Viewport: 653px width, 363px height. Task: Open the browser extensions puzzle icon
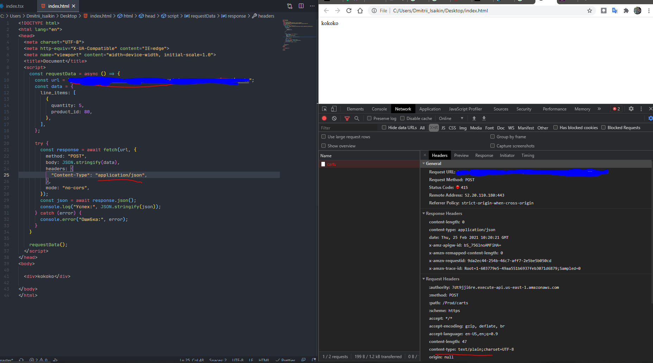pos(626,11)
